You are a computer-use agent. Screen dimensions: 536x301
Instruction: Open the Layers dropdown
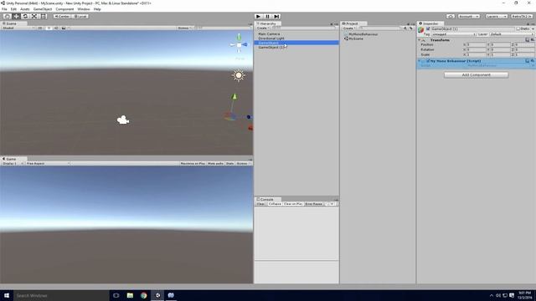pos(496,17)
